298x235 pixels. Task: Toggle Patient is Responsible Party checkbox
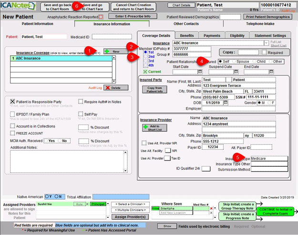coord(13,102)
